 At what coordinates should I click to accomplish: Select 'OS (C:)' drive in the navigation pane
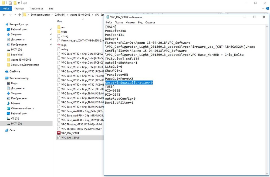point(15,119)
